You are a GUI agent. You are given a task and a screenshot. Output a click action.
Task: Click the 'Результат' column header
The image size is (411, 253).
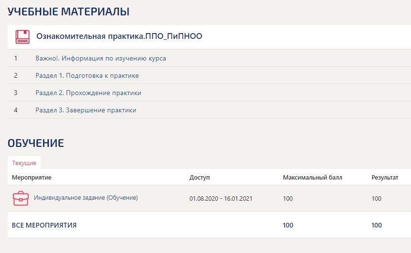click(x=385, y=178)
